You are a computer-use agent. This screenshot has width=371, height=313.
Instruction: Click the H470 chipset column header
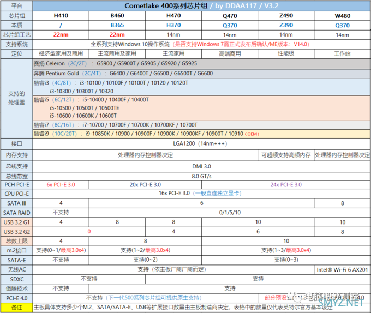(173, 16)
